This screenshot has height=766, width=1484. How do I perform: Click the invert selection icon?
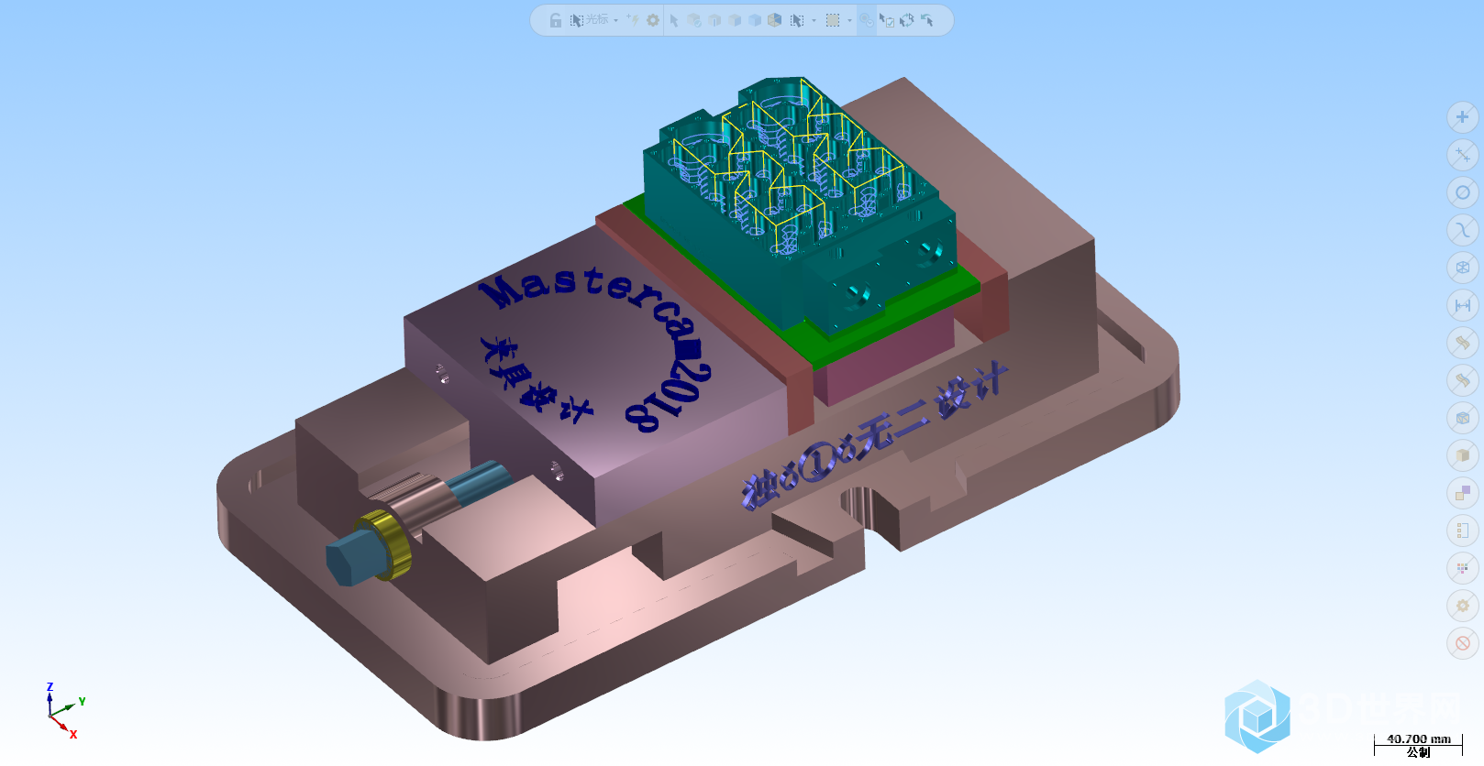[907, 20]
